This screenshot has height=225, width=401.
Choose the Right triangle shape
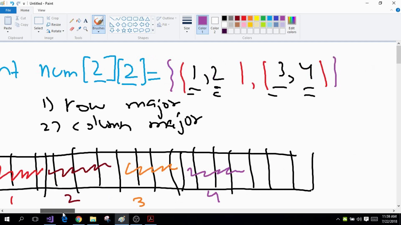pos(112,25)
